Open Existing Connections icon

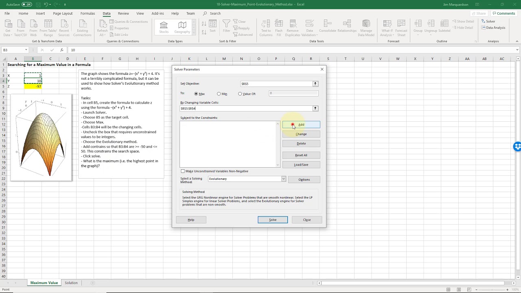coord(82,28)
